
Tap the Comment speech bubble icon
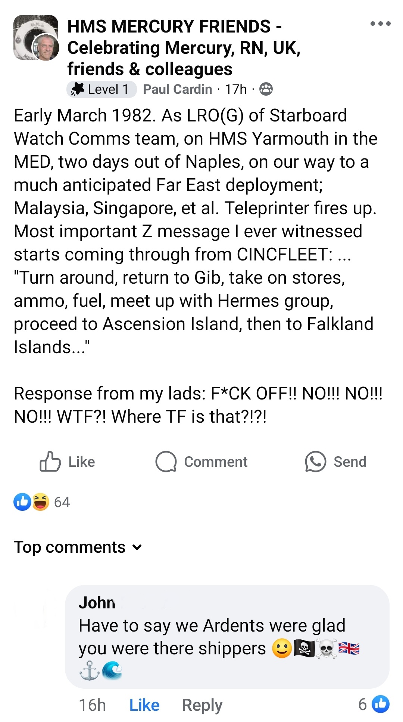(166, 462)
